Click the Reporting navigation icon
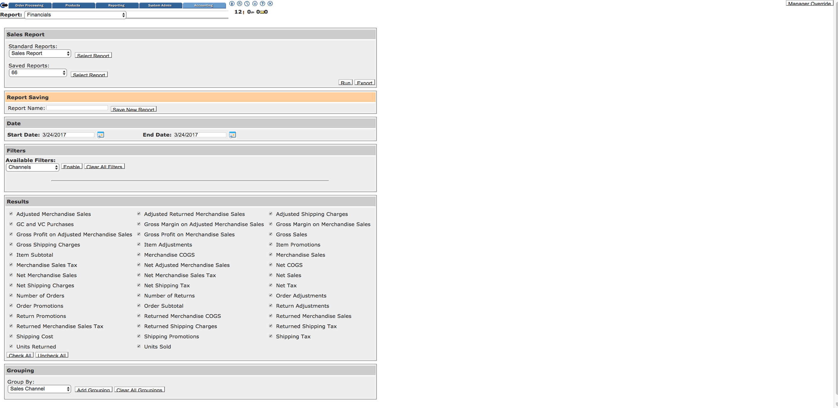The image size is (838, 408). pos(116,5)
